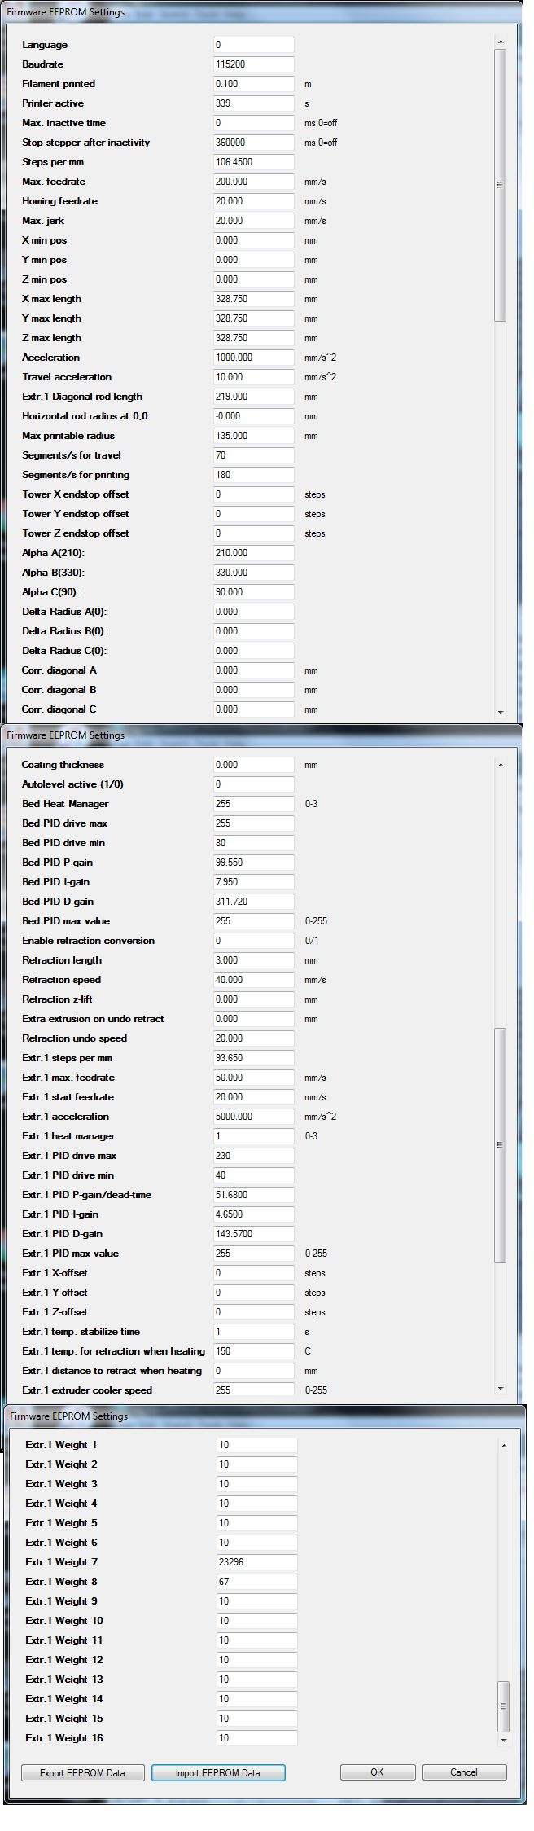The height and width of the screenshot is (1831, 534).
Task: Edit the Max. feedrate value
Action: [253, 182]
